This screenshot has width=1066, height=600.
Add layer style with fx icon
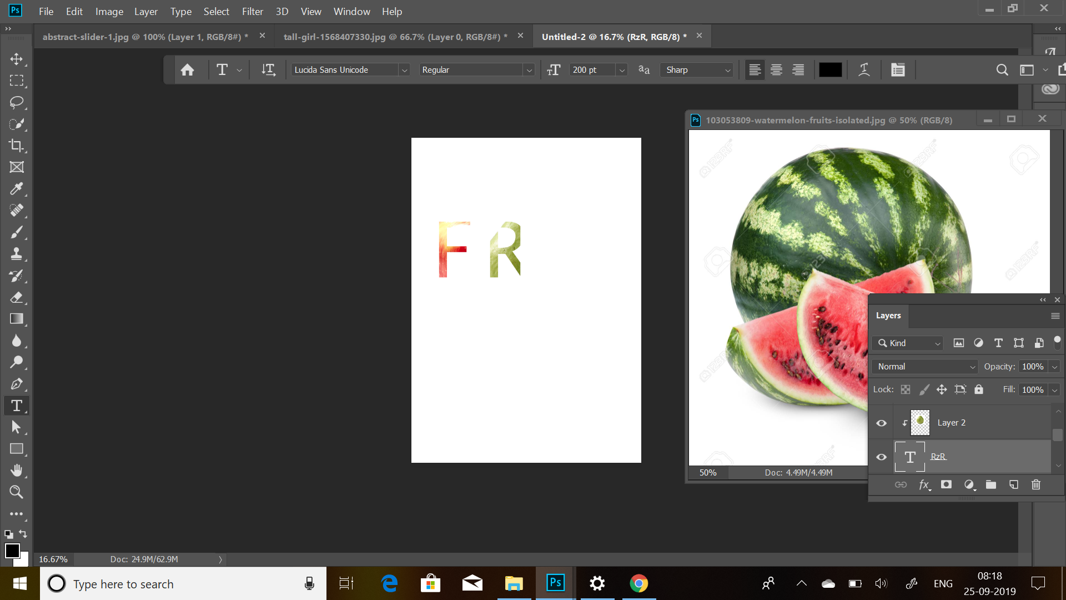924,485
